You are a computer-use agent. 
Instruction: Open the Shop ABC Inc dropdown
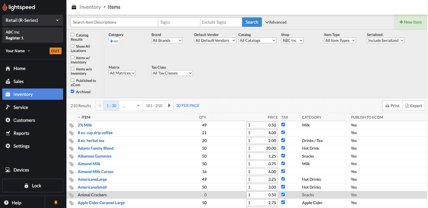(x=292, y=40)
